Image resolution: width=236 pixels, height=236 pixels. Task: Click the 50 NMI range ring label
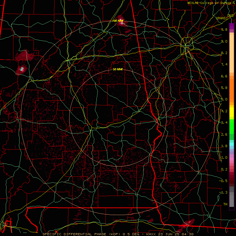point(118,69)
